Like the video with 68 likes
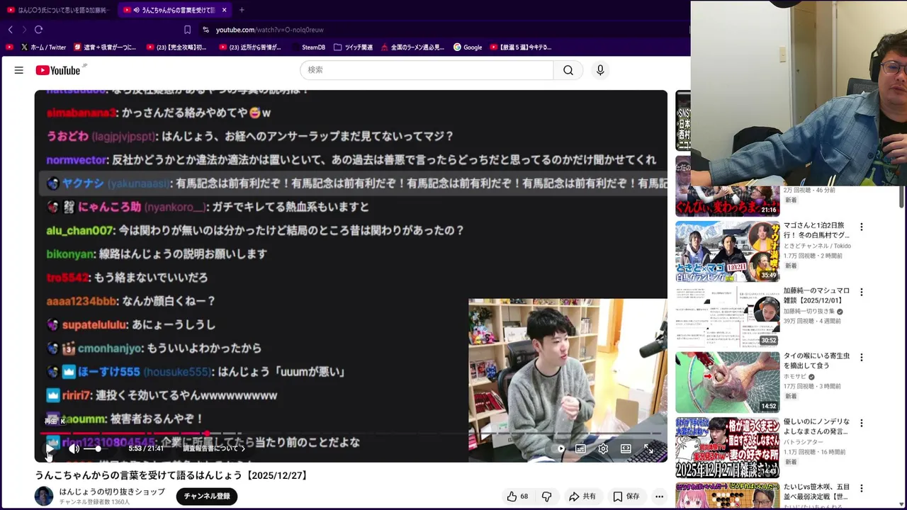Screen dimensions: 907x510 click(517, 497)
